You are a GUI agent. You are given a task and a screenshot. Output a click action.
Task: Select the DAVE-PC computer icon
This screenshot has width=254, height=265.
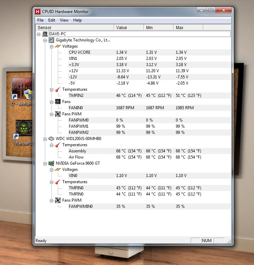tap(45, 34)
